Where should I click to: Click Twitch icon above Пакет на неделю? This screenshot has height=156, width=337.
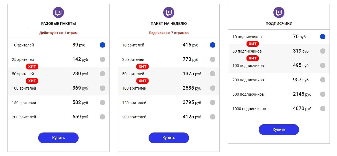click(x=169, y=12)
